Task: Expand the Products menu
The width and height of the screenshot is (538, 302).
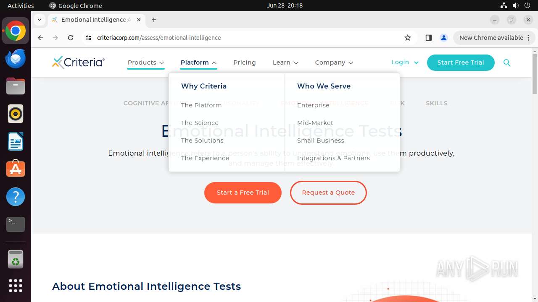Action: (x=146, y=62)
